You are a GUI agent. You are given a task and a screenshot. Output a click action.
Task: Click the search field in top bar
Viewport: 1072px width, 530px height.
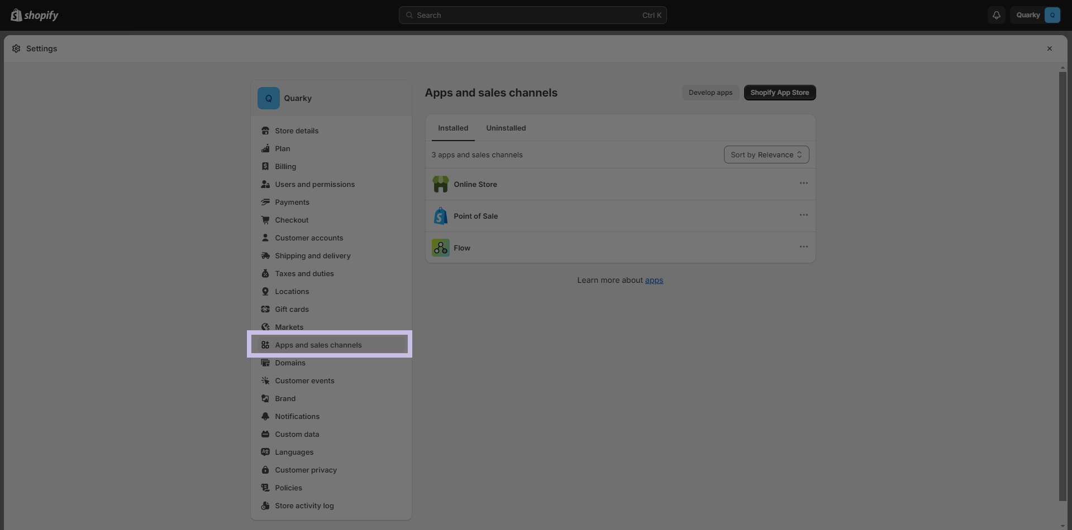click(532, 15)
